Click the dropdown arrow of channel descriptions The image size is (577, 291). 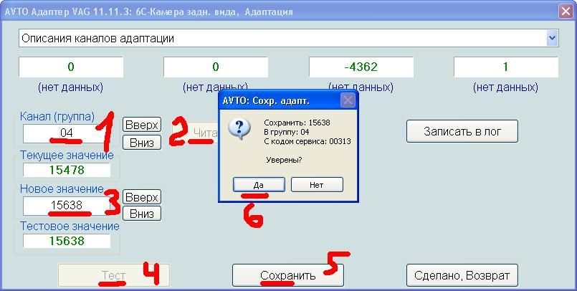click(552, 38)
